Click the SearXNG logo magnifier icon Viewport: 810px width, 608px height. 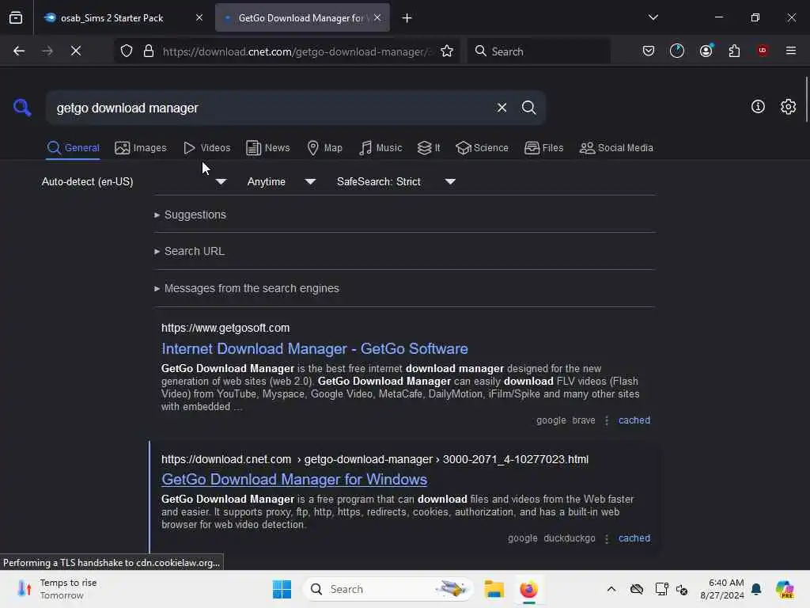point(22,108)
